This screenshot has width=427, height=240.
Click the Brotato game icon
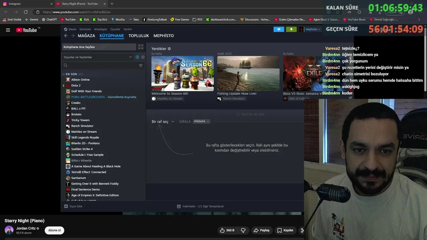pyautogui.click(x=68, y=114)
